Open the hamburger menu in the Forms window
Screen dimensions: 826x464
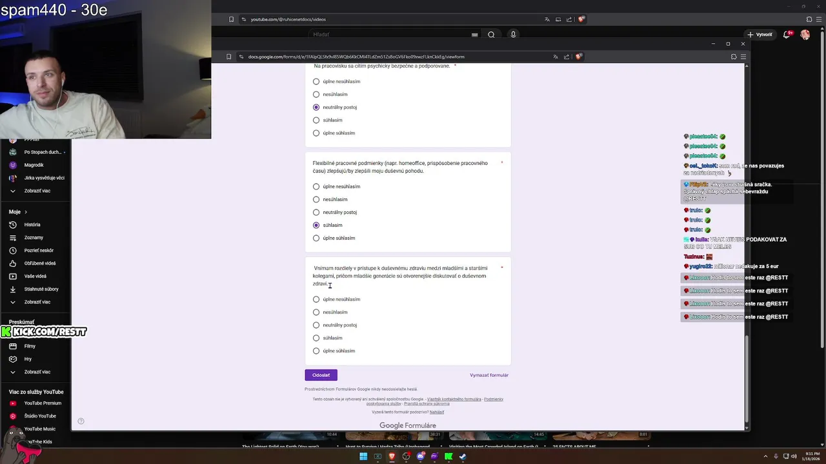click(743, 57)
